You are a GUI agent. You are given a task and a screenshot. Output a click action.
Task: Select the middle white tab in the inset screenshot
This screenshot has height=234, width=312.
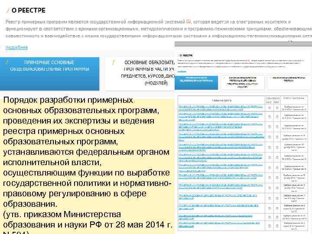coord(243,83)
